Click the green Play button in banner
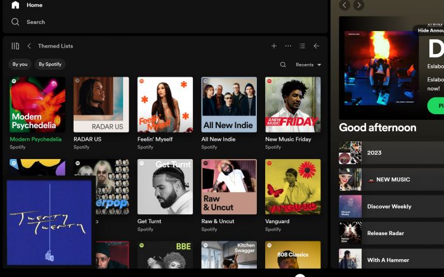 point(436,106)
